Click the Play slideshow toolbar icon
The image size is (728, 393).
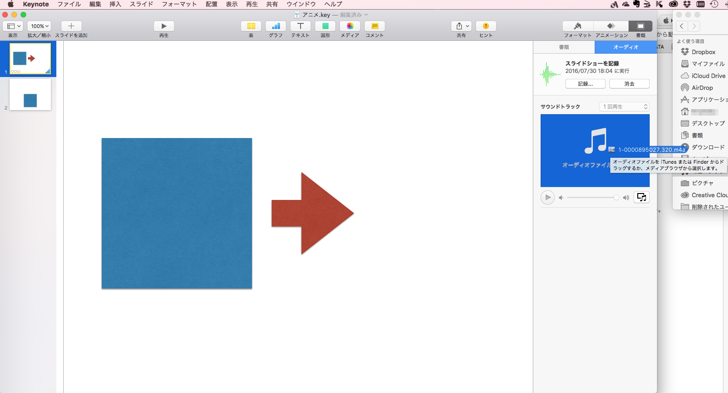[164, 26]
